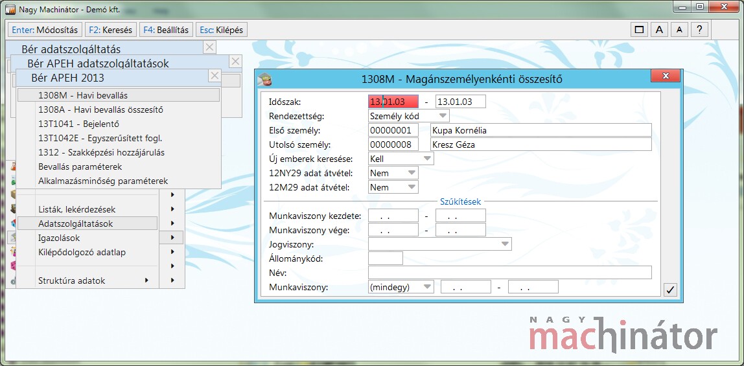Close the Bér adatszolgáltatás panel
Screen dimensions: 744x366
coord(209,47)
